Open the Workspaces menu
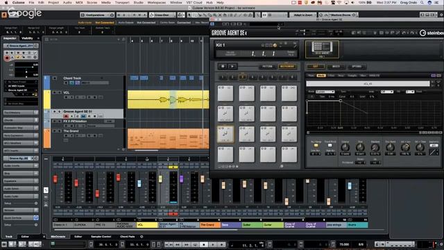 [157, 3]
